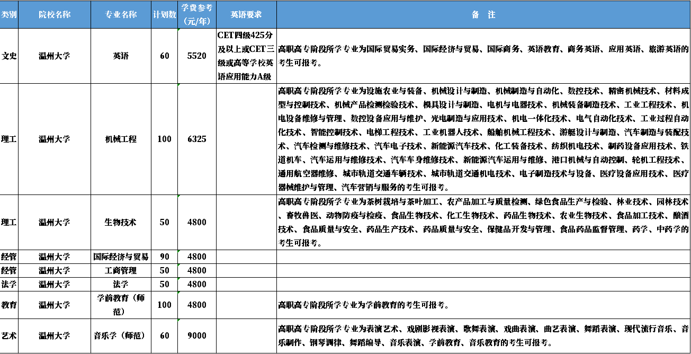Select the tuition value 5520
691x354 pixels.
[x=197, y=56]
